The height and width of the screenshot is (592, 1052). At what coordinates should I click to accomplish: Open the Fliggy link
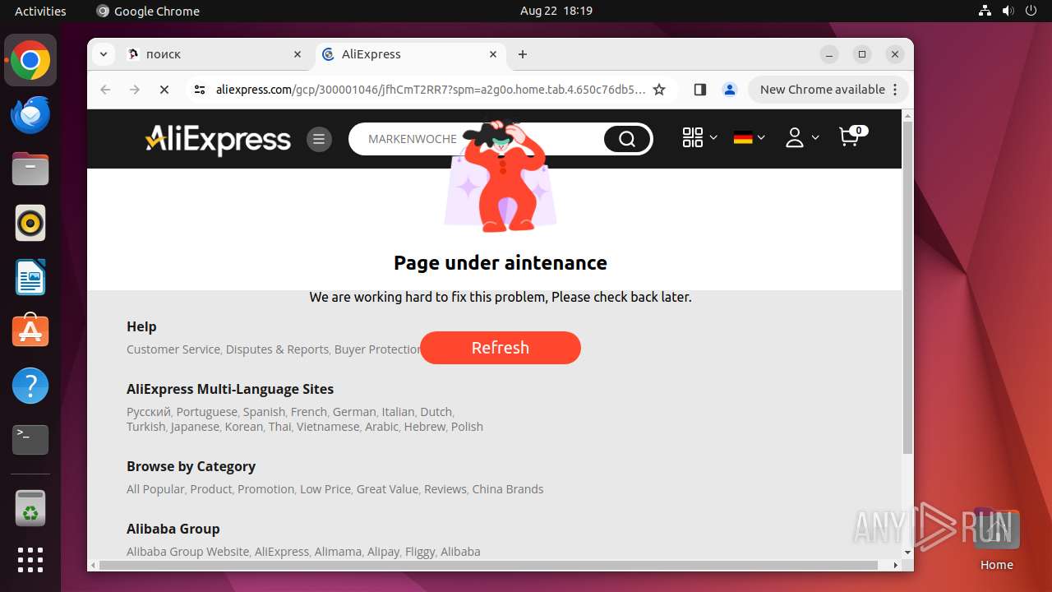click(x=420, y=552)
